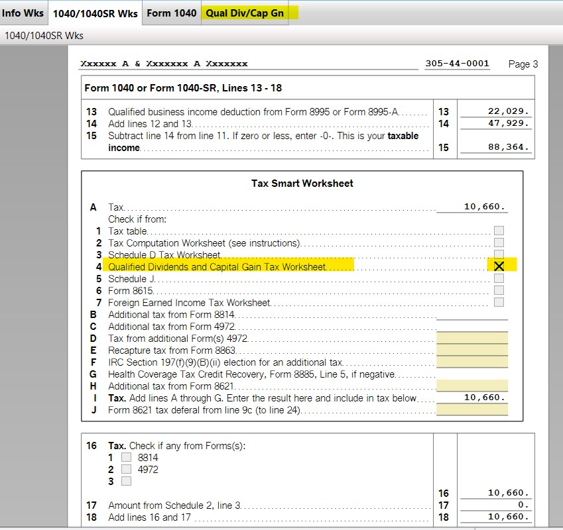
Task: Check the Tax Computation Worksheet checkbox
Action: 499,242
